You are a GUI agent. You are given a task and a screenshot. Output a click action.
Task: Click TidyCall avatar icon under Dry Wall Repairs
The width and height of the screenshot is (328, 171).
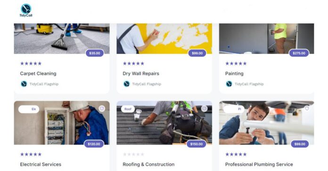(x=126, y=84)
